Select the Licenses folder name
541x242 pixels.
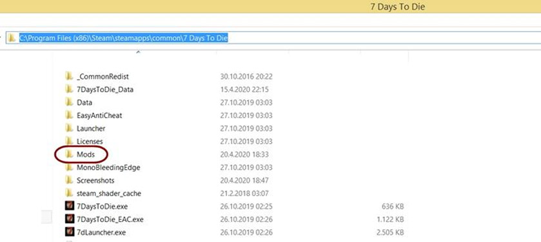[x=90, y=141]
